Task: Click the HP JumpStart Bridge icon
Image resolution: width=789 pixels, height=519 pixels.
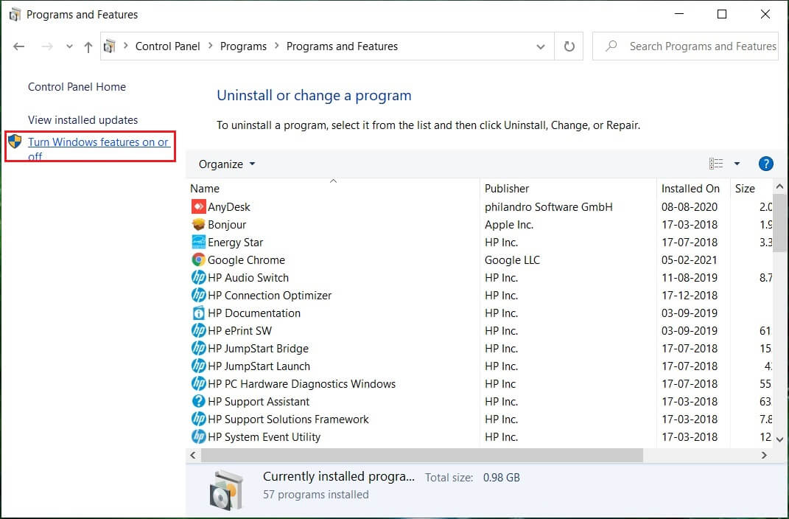Action: tap(198, 349)
